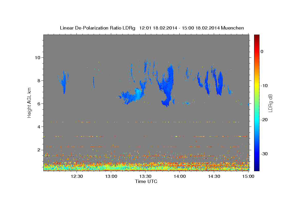Click the colorbar value -10
Image resolution: width=308 pixels, height=205 pixels.
pyautogui.click(x=264, y=86)
